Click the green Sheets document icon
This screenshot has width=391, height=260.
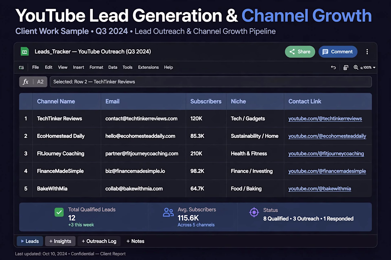coord(25,51)
